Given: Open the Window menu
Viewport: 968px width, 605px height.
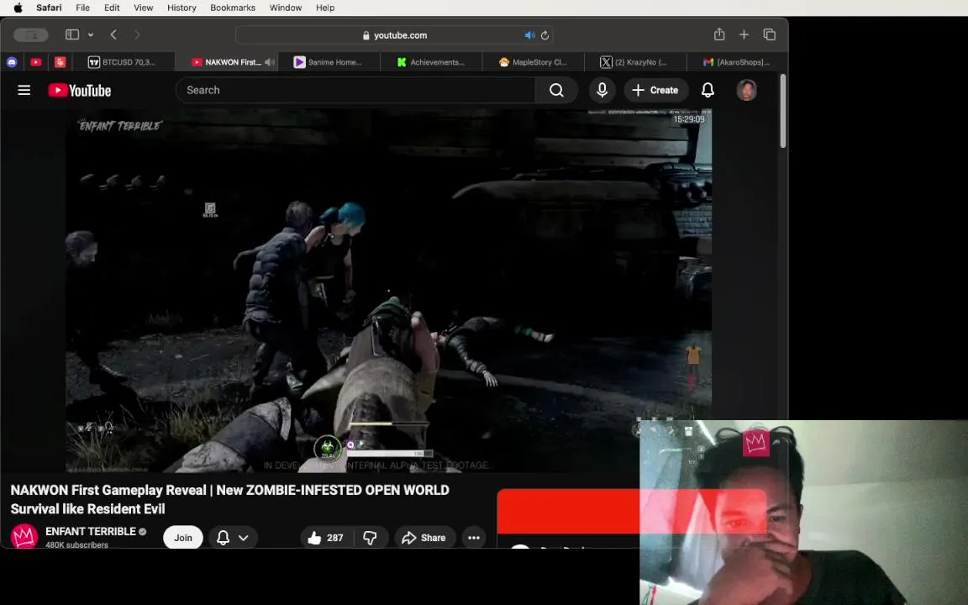Looking at the screenshot, I should (x=285, y=8).
